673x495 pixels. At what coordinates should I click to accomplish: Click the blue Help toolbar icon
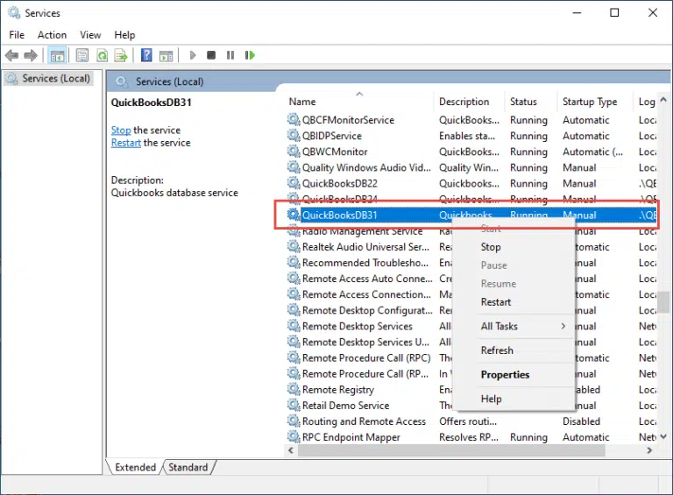(x=146, y=55)
